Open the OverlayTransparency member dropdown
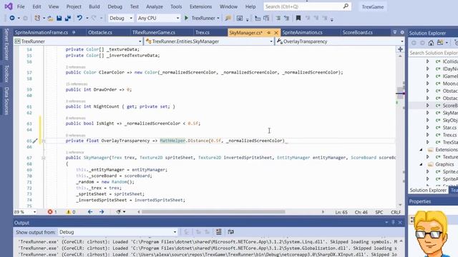458x257 pixels. [x=402, y=41]
